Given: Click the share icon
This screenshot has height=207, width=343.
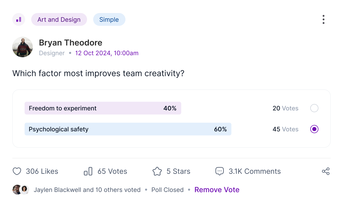Looking at the screenshot, I should [326, 171].
